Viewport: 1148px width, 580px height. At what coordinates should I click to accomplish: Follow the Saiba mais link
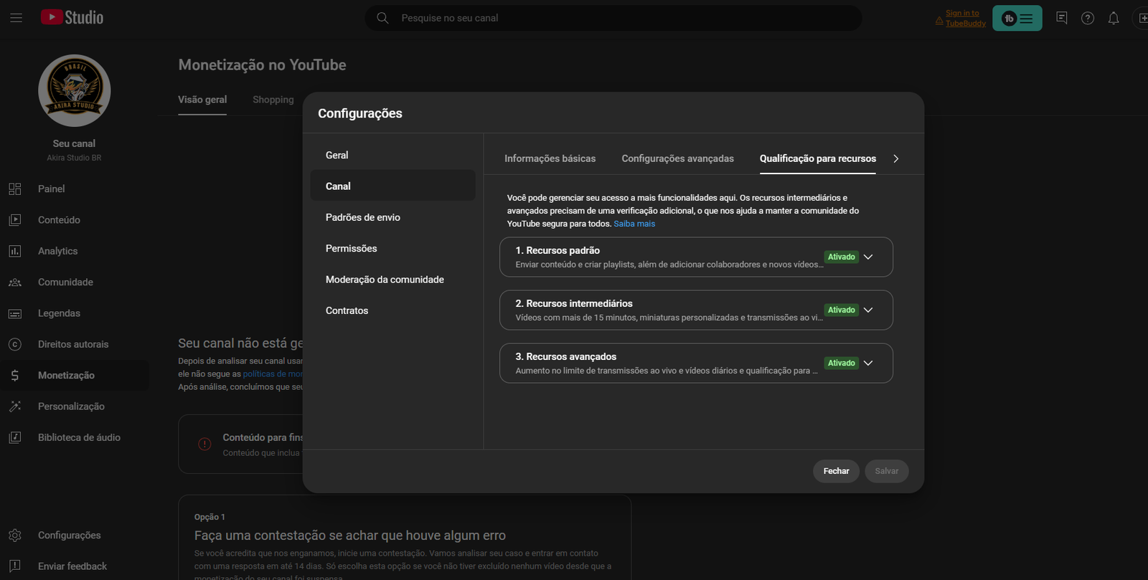tap(634, 224)
